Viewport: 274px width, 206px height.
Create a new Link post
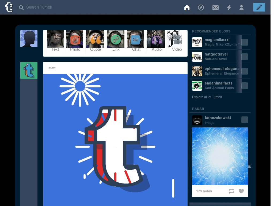[x=116, y=41]
